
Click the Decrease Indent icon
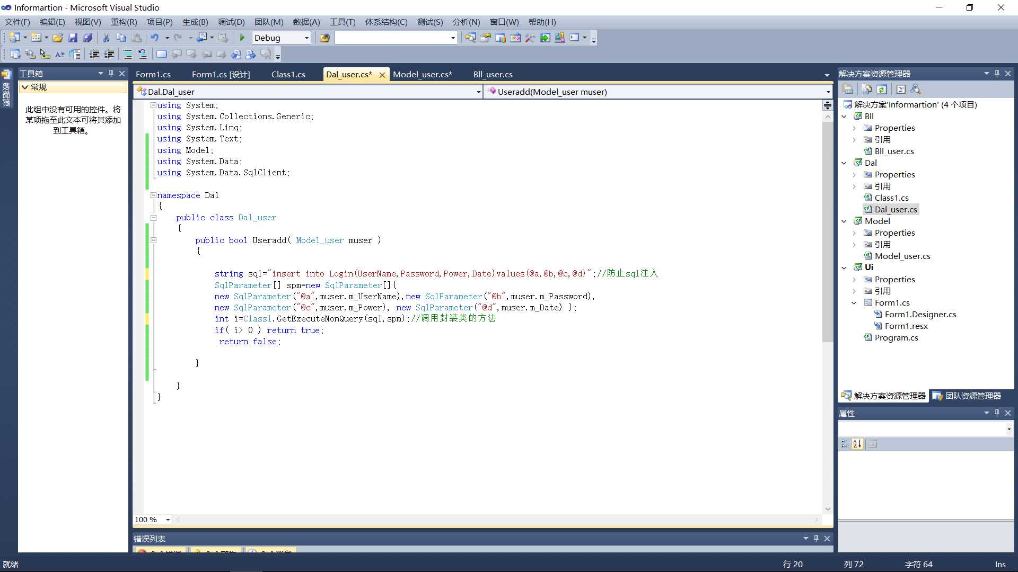tap(94, 54)
